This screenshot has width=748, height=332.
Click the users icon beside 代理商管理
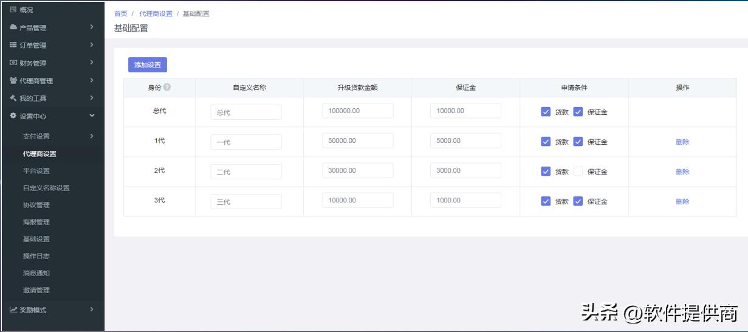[x=13, y=80]
